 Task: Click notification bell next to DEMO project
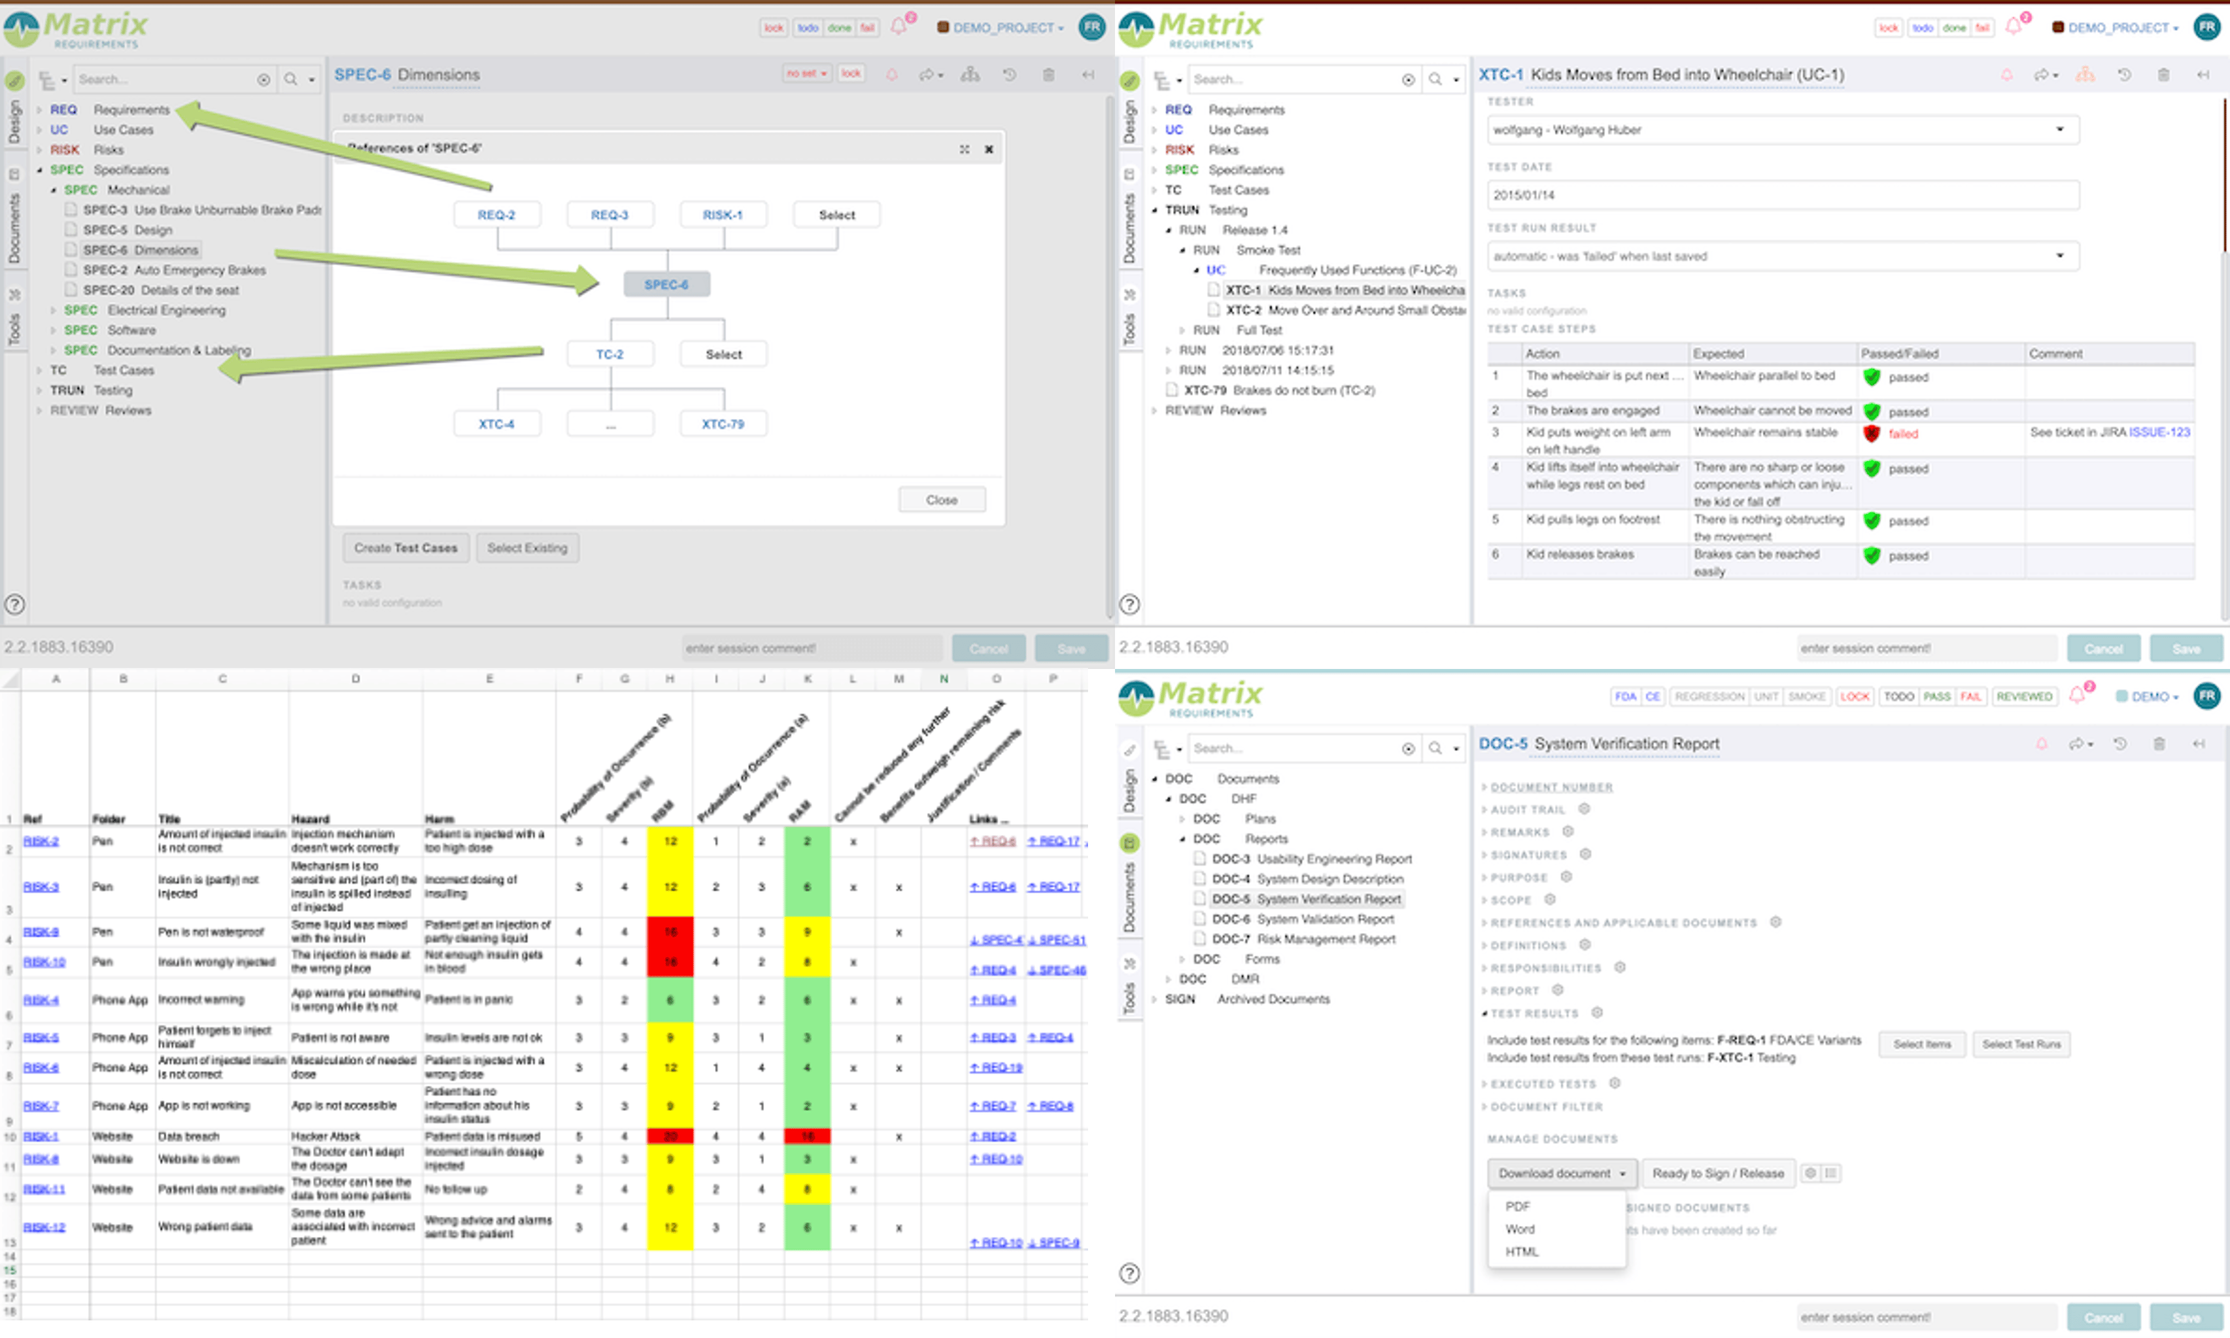[2077, 696]
